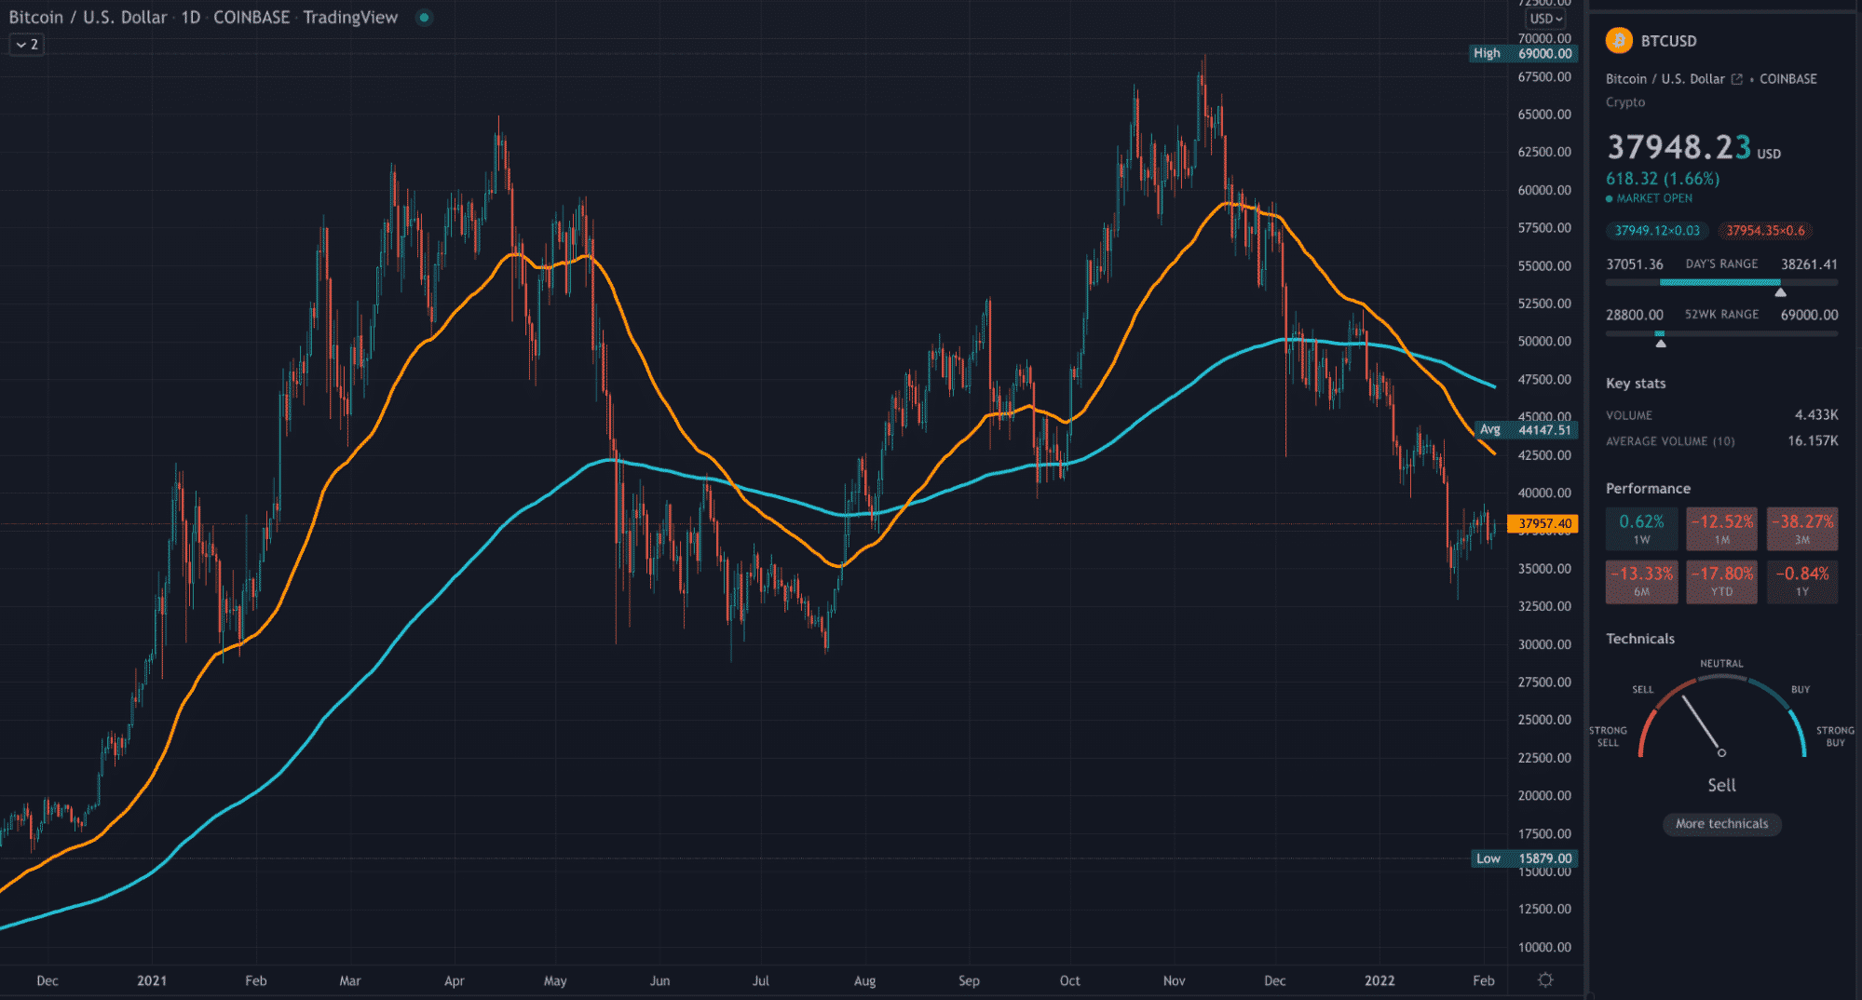Click the 50000.00 level on the price axis
The width and height of the screenshot is (1862, 1000).
1544,341
